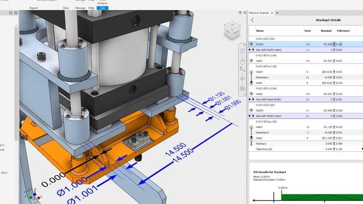Open the Full Navigation Wheel tool

[x=242, y=51]
